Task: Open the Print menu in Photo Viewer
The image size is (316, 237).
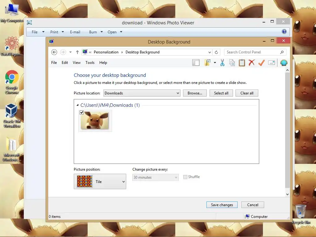Action: click(57, 32)
